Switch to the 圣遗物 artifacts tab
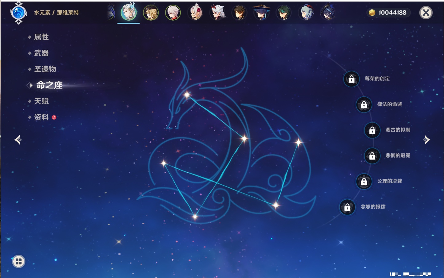This screenshot has height=278, width=444. pos(45,69)
